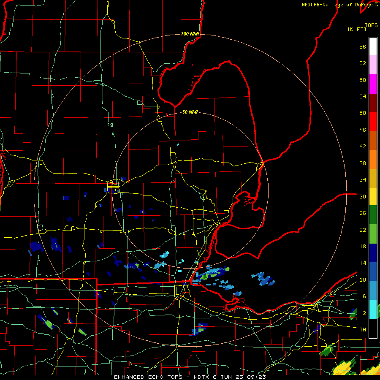Click the light blue legend band
380x380 pixels.
(x=373, y=290)
